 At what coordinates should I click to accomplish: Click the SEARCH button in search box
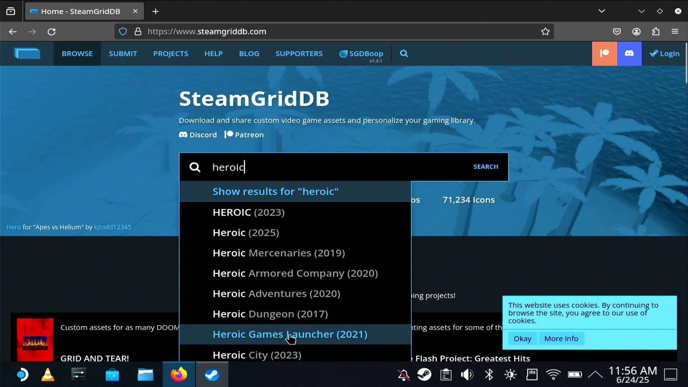click(486, 167)
